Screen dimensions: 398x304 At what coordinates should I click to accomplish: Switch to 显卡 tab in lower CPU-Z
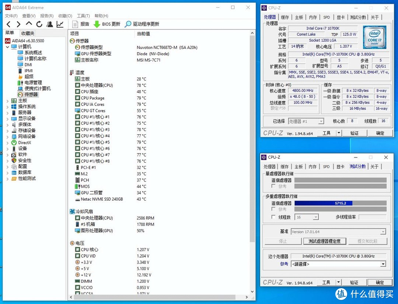point(341,167)
